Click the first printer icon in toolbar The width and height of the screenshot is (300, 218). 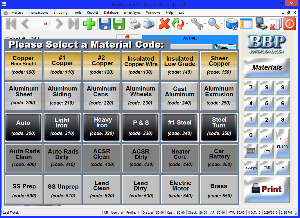(134, 24)
